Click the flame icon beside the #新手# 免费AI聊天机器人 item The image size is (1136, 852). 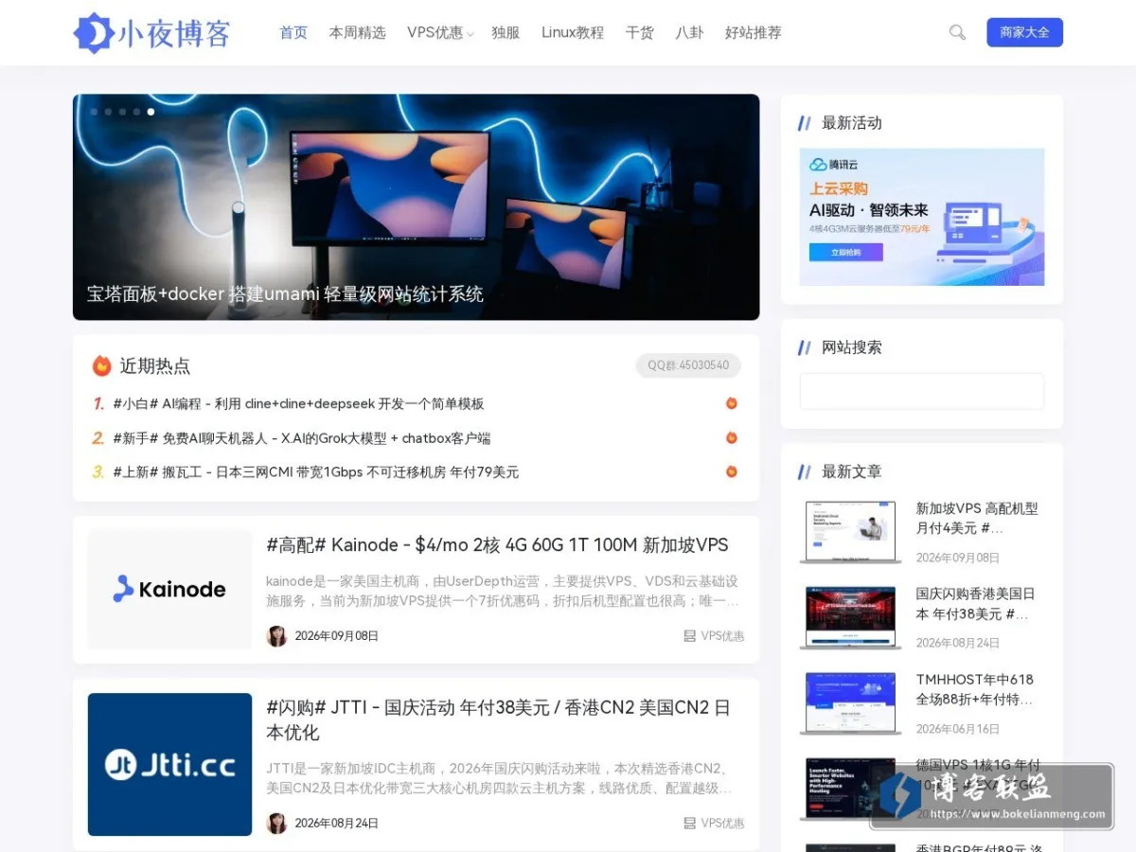click(x=732, y=437)
